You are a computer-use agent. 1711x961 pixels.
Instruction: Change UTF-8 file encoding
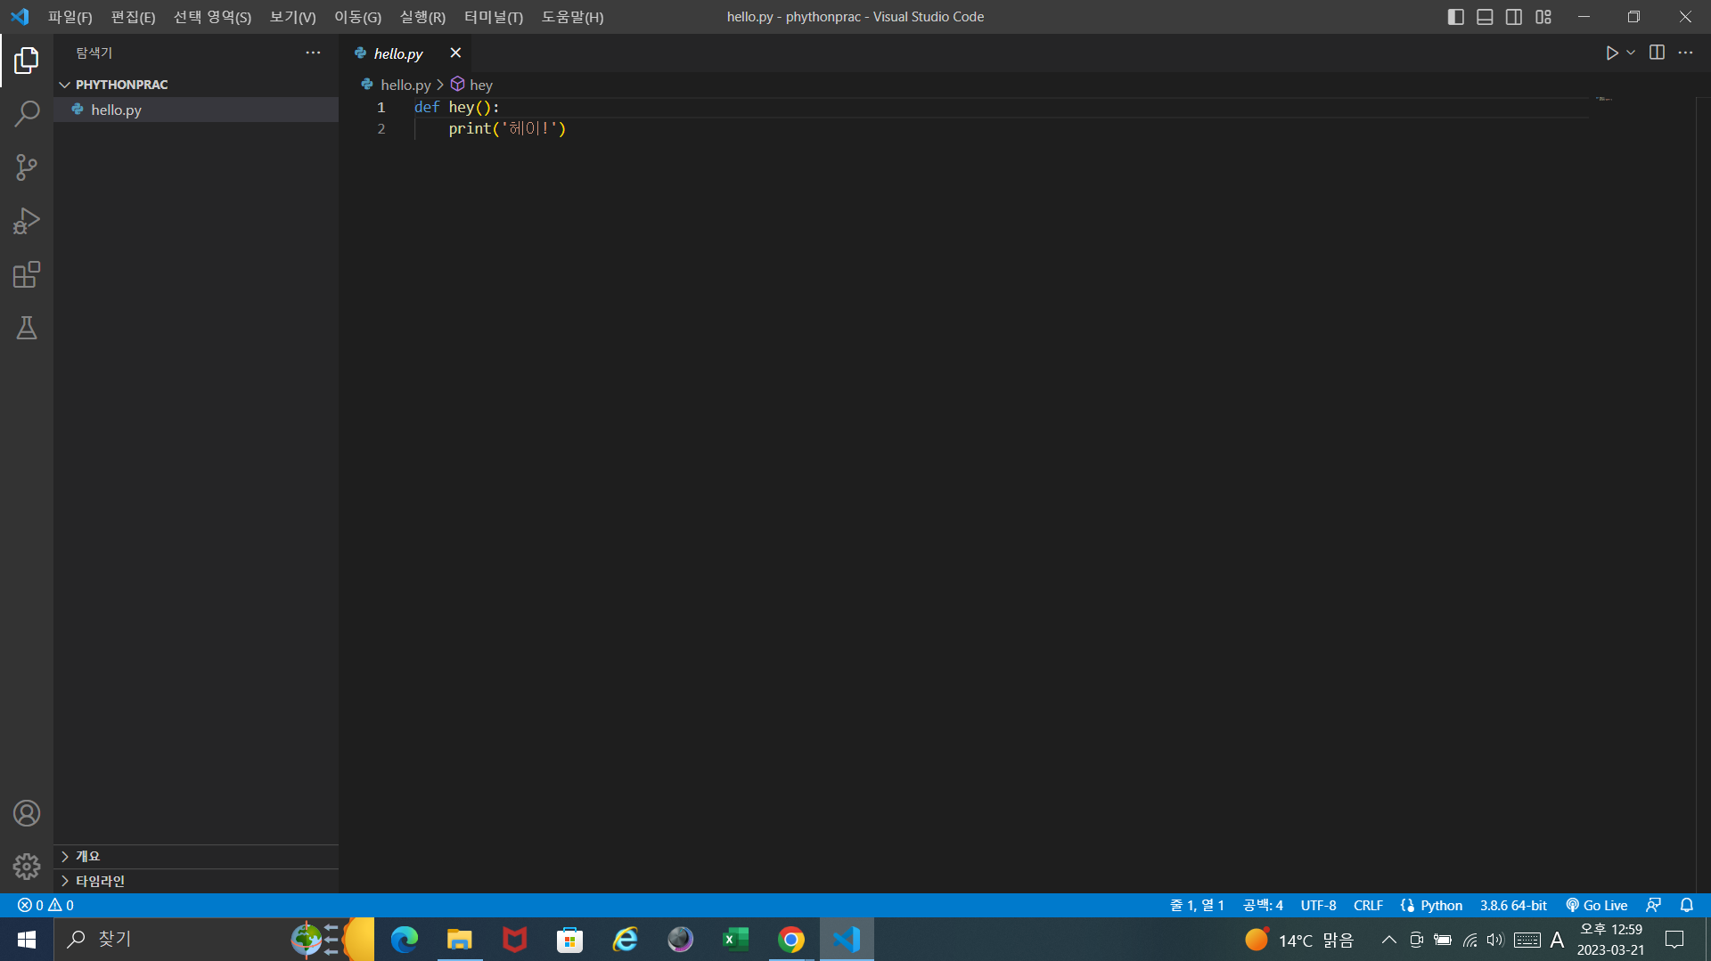[x=1318, y=905]
